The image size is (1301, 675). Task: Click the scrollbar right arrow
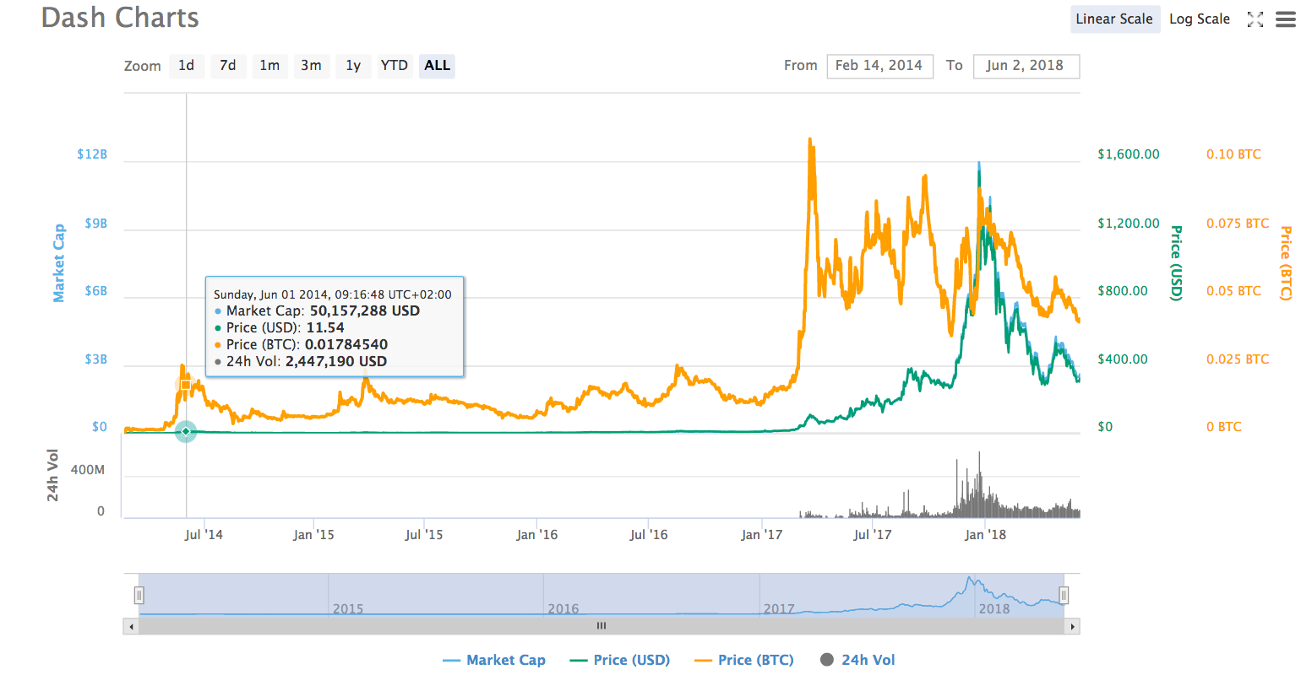[1073, 626]
